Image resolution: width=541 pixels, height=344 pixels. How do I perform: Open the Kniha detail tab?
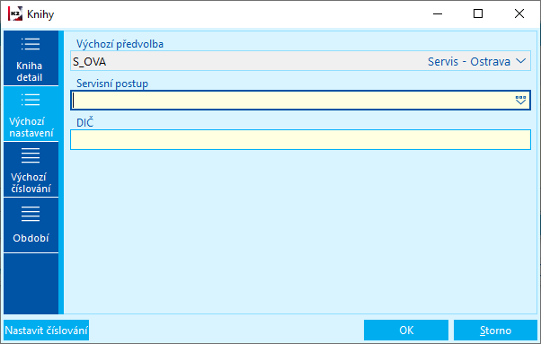coord(31,57)
